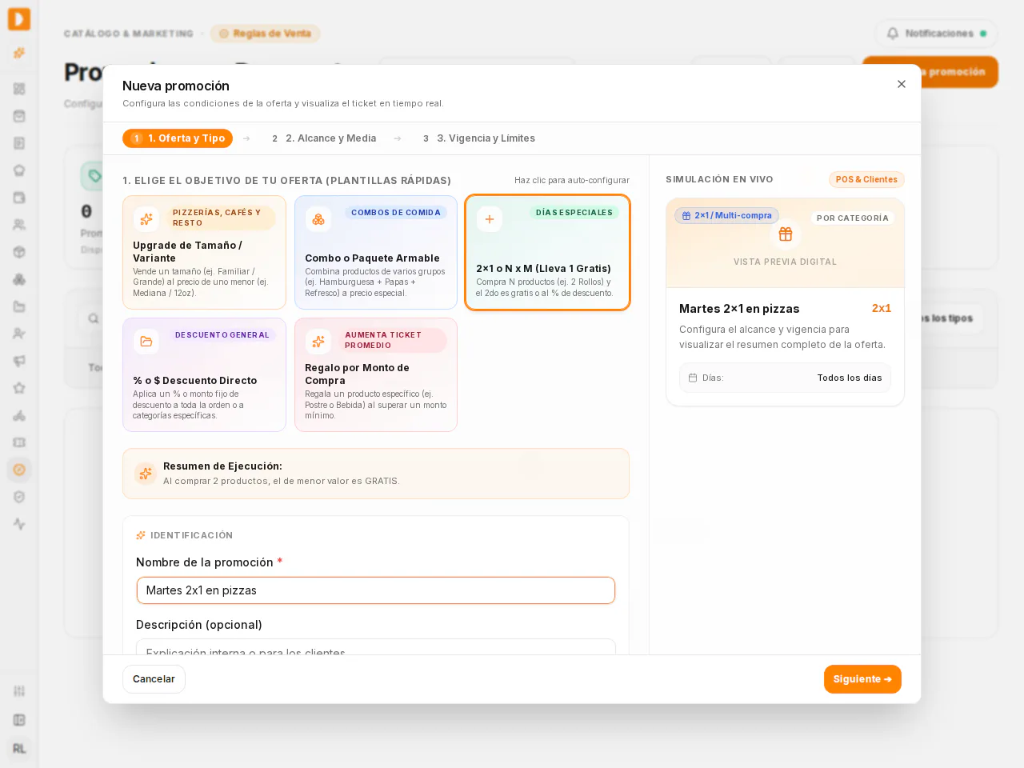1024x768 pixels.
Task: Click the folder icon in Descuento Directo card
Action: tap(146, 342)
